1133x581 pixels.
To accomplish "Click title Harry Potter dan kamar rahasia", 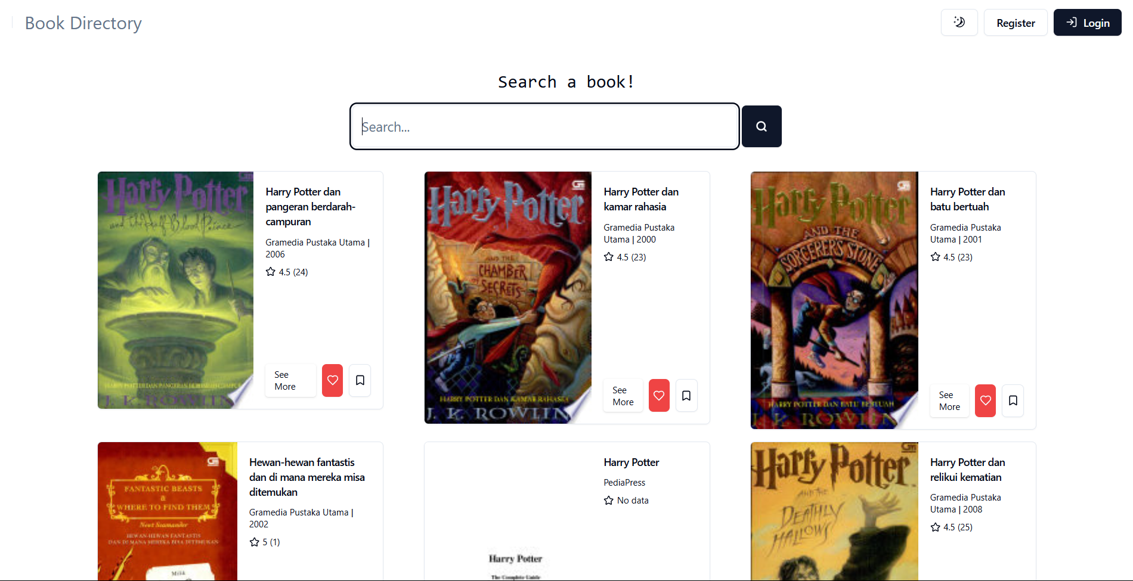I will point(641,199).
